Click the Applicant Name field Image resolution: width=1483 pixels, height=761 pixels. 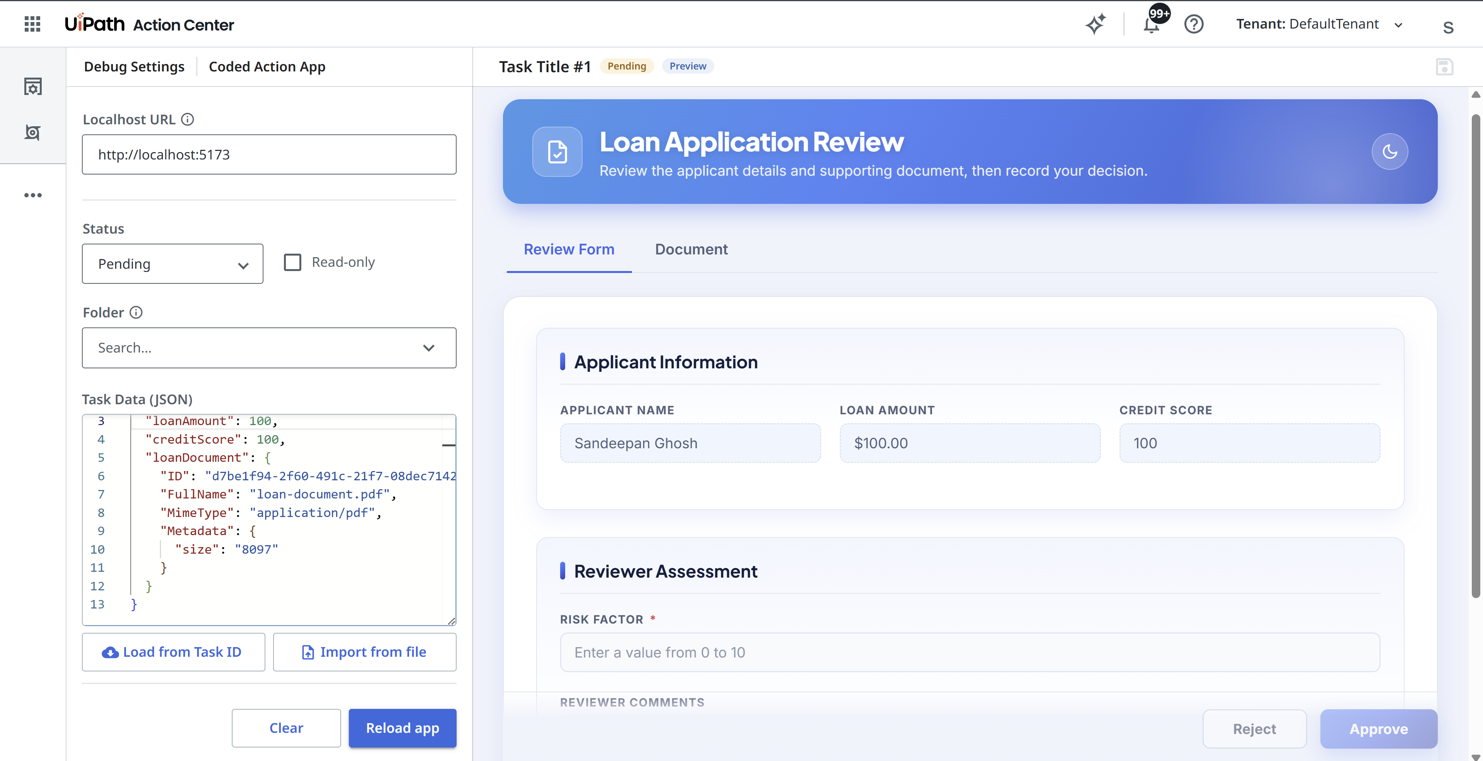(690, 443)
